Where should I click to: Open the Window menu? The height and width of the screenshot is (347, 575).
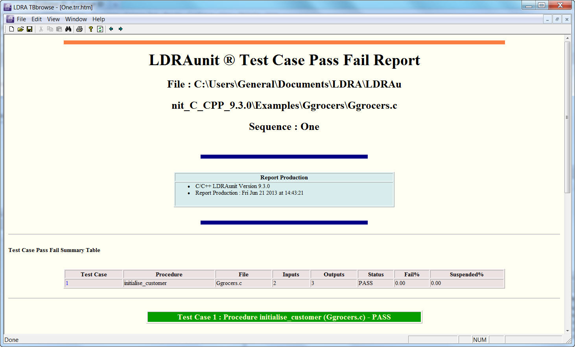tap(76, 19)
